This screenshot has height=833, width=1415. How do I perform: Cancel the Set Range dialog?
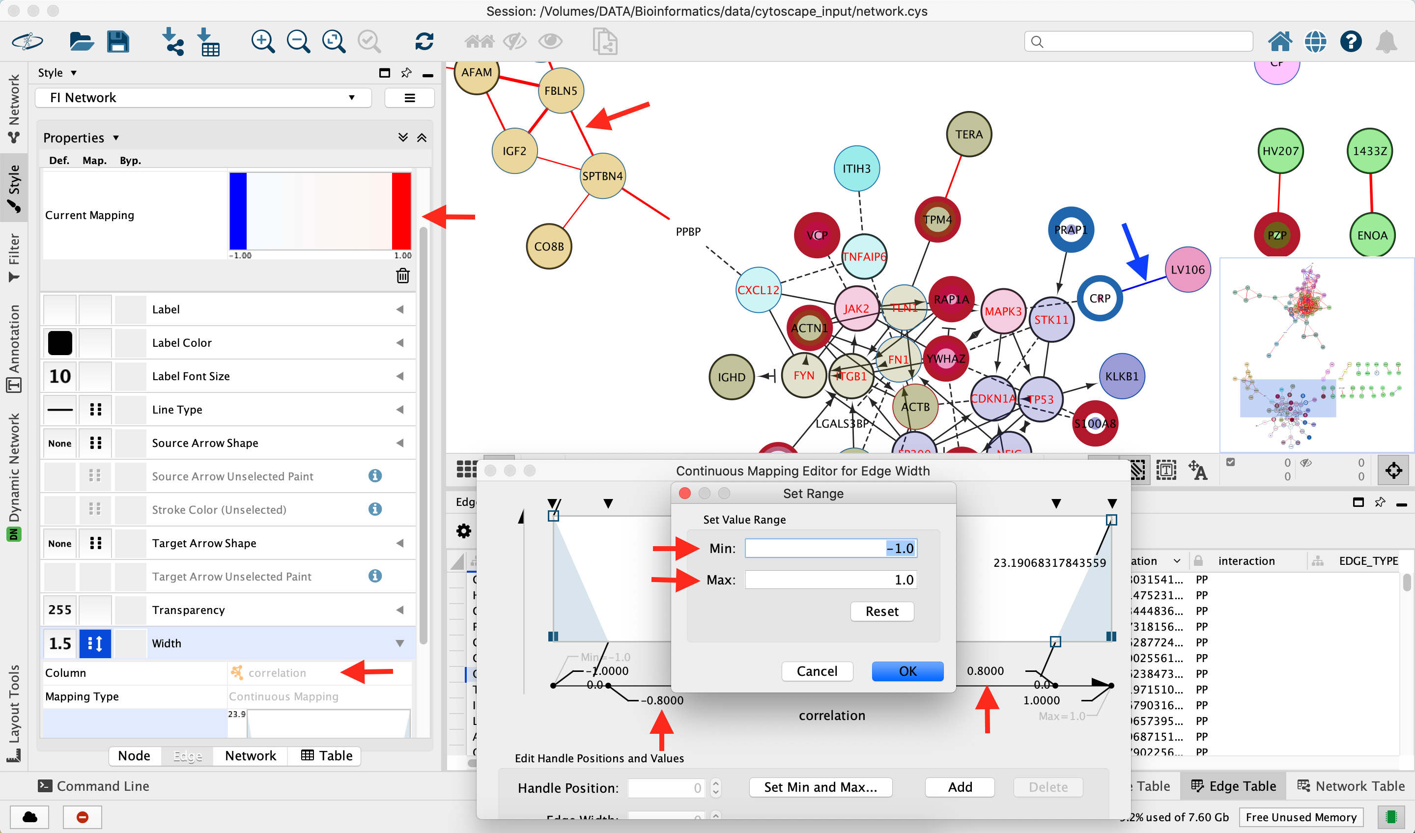(817, 671)
